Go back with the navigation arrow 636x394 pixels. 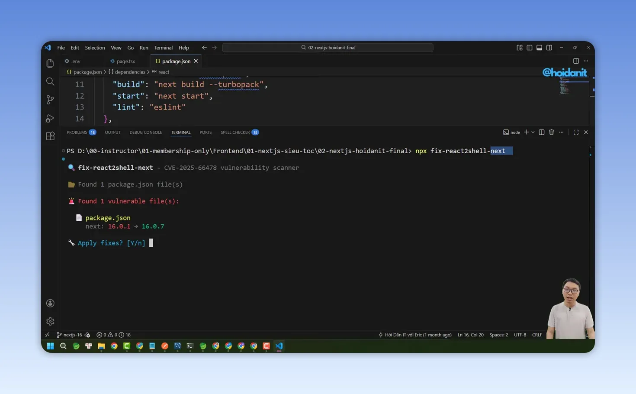[204, 48]
